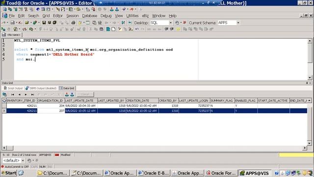Switch to the Script Output tab

click(x=13, y=88)
